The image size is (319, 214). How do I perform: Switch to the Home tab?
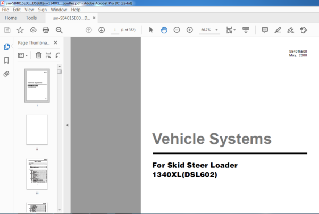(11, 18)
